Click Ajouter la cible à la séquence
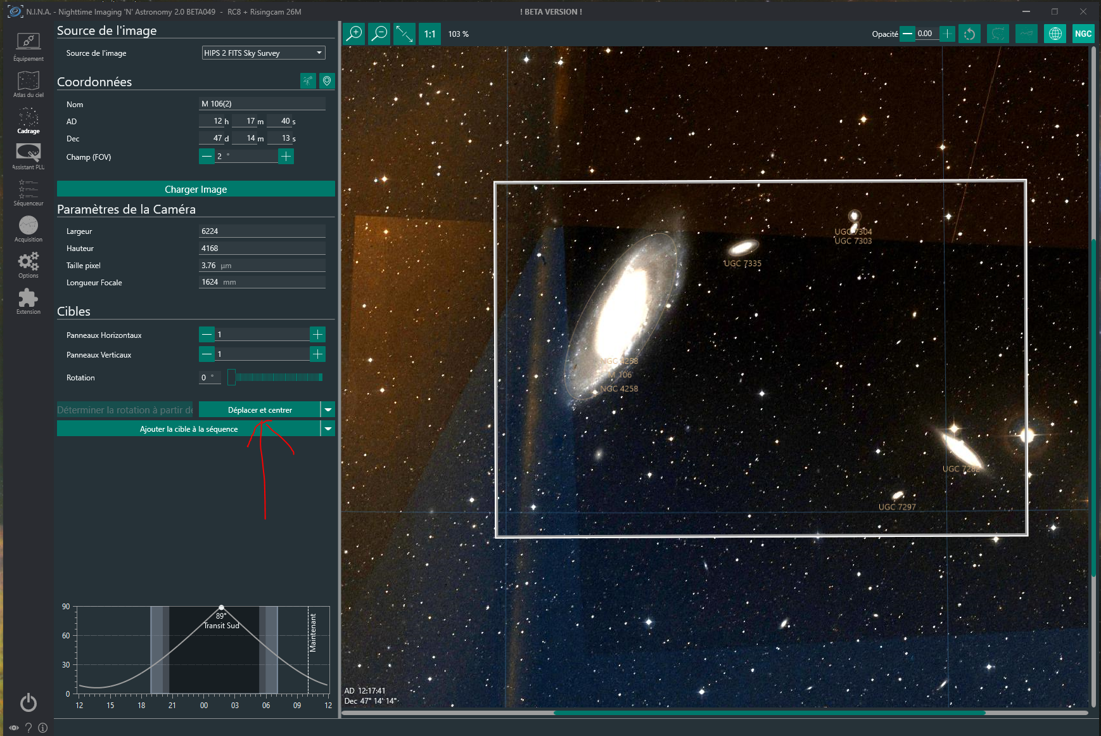 (x=189, y=429)
